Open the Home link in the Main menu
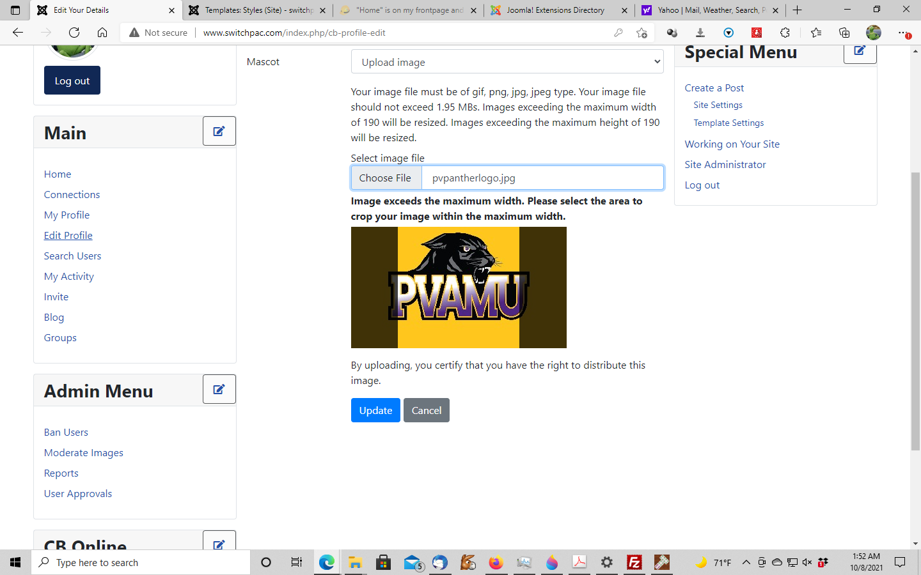This screenshot has height=575, width=921. [x=58, y=174]
